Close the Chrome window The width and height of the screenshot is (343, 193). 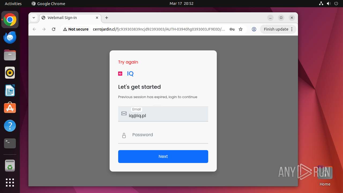pyautogui.click(x=292, y=18)
